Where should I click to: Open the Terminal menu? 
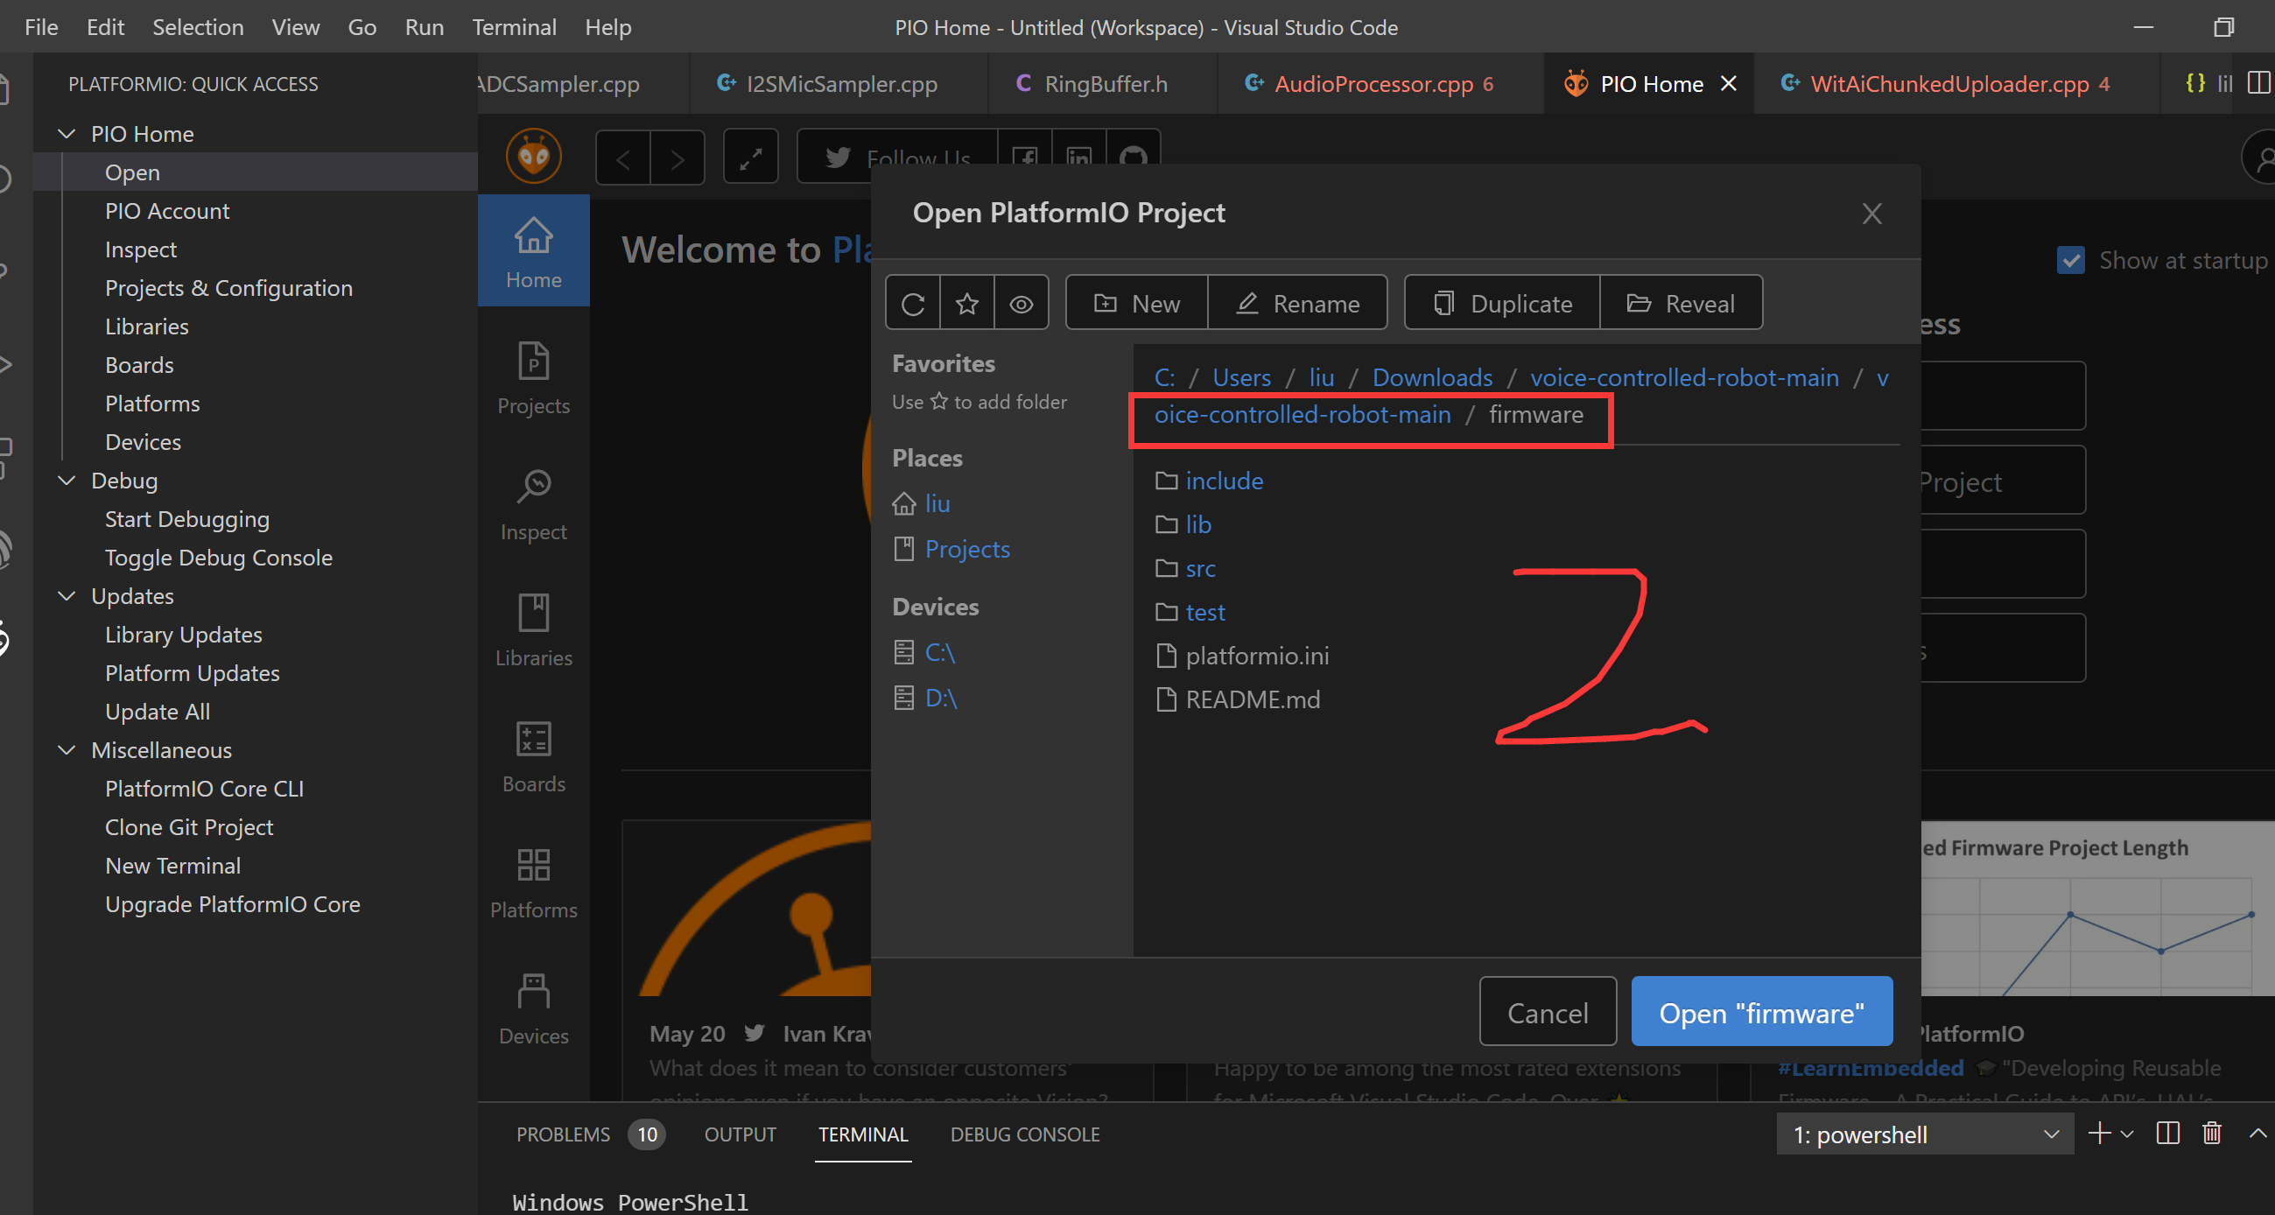(514, 26)
